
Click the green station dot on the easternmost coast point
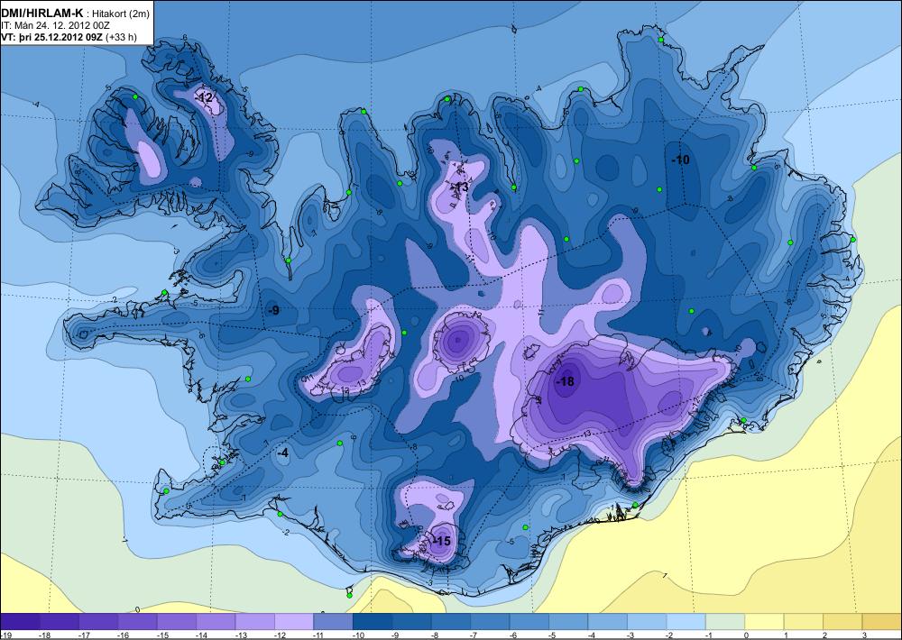[853, 239]
